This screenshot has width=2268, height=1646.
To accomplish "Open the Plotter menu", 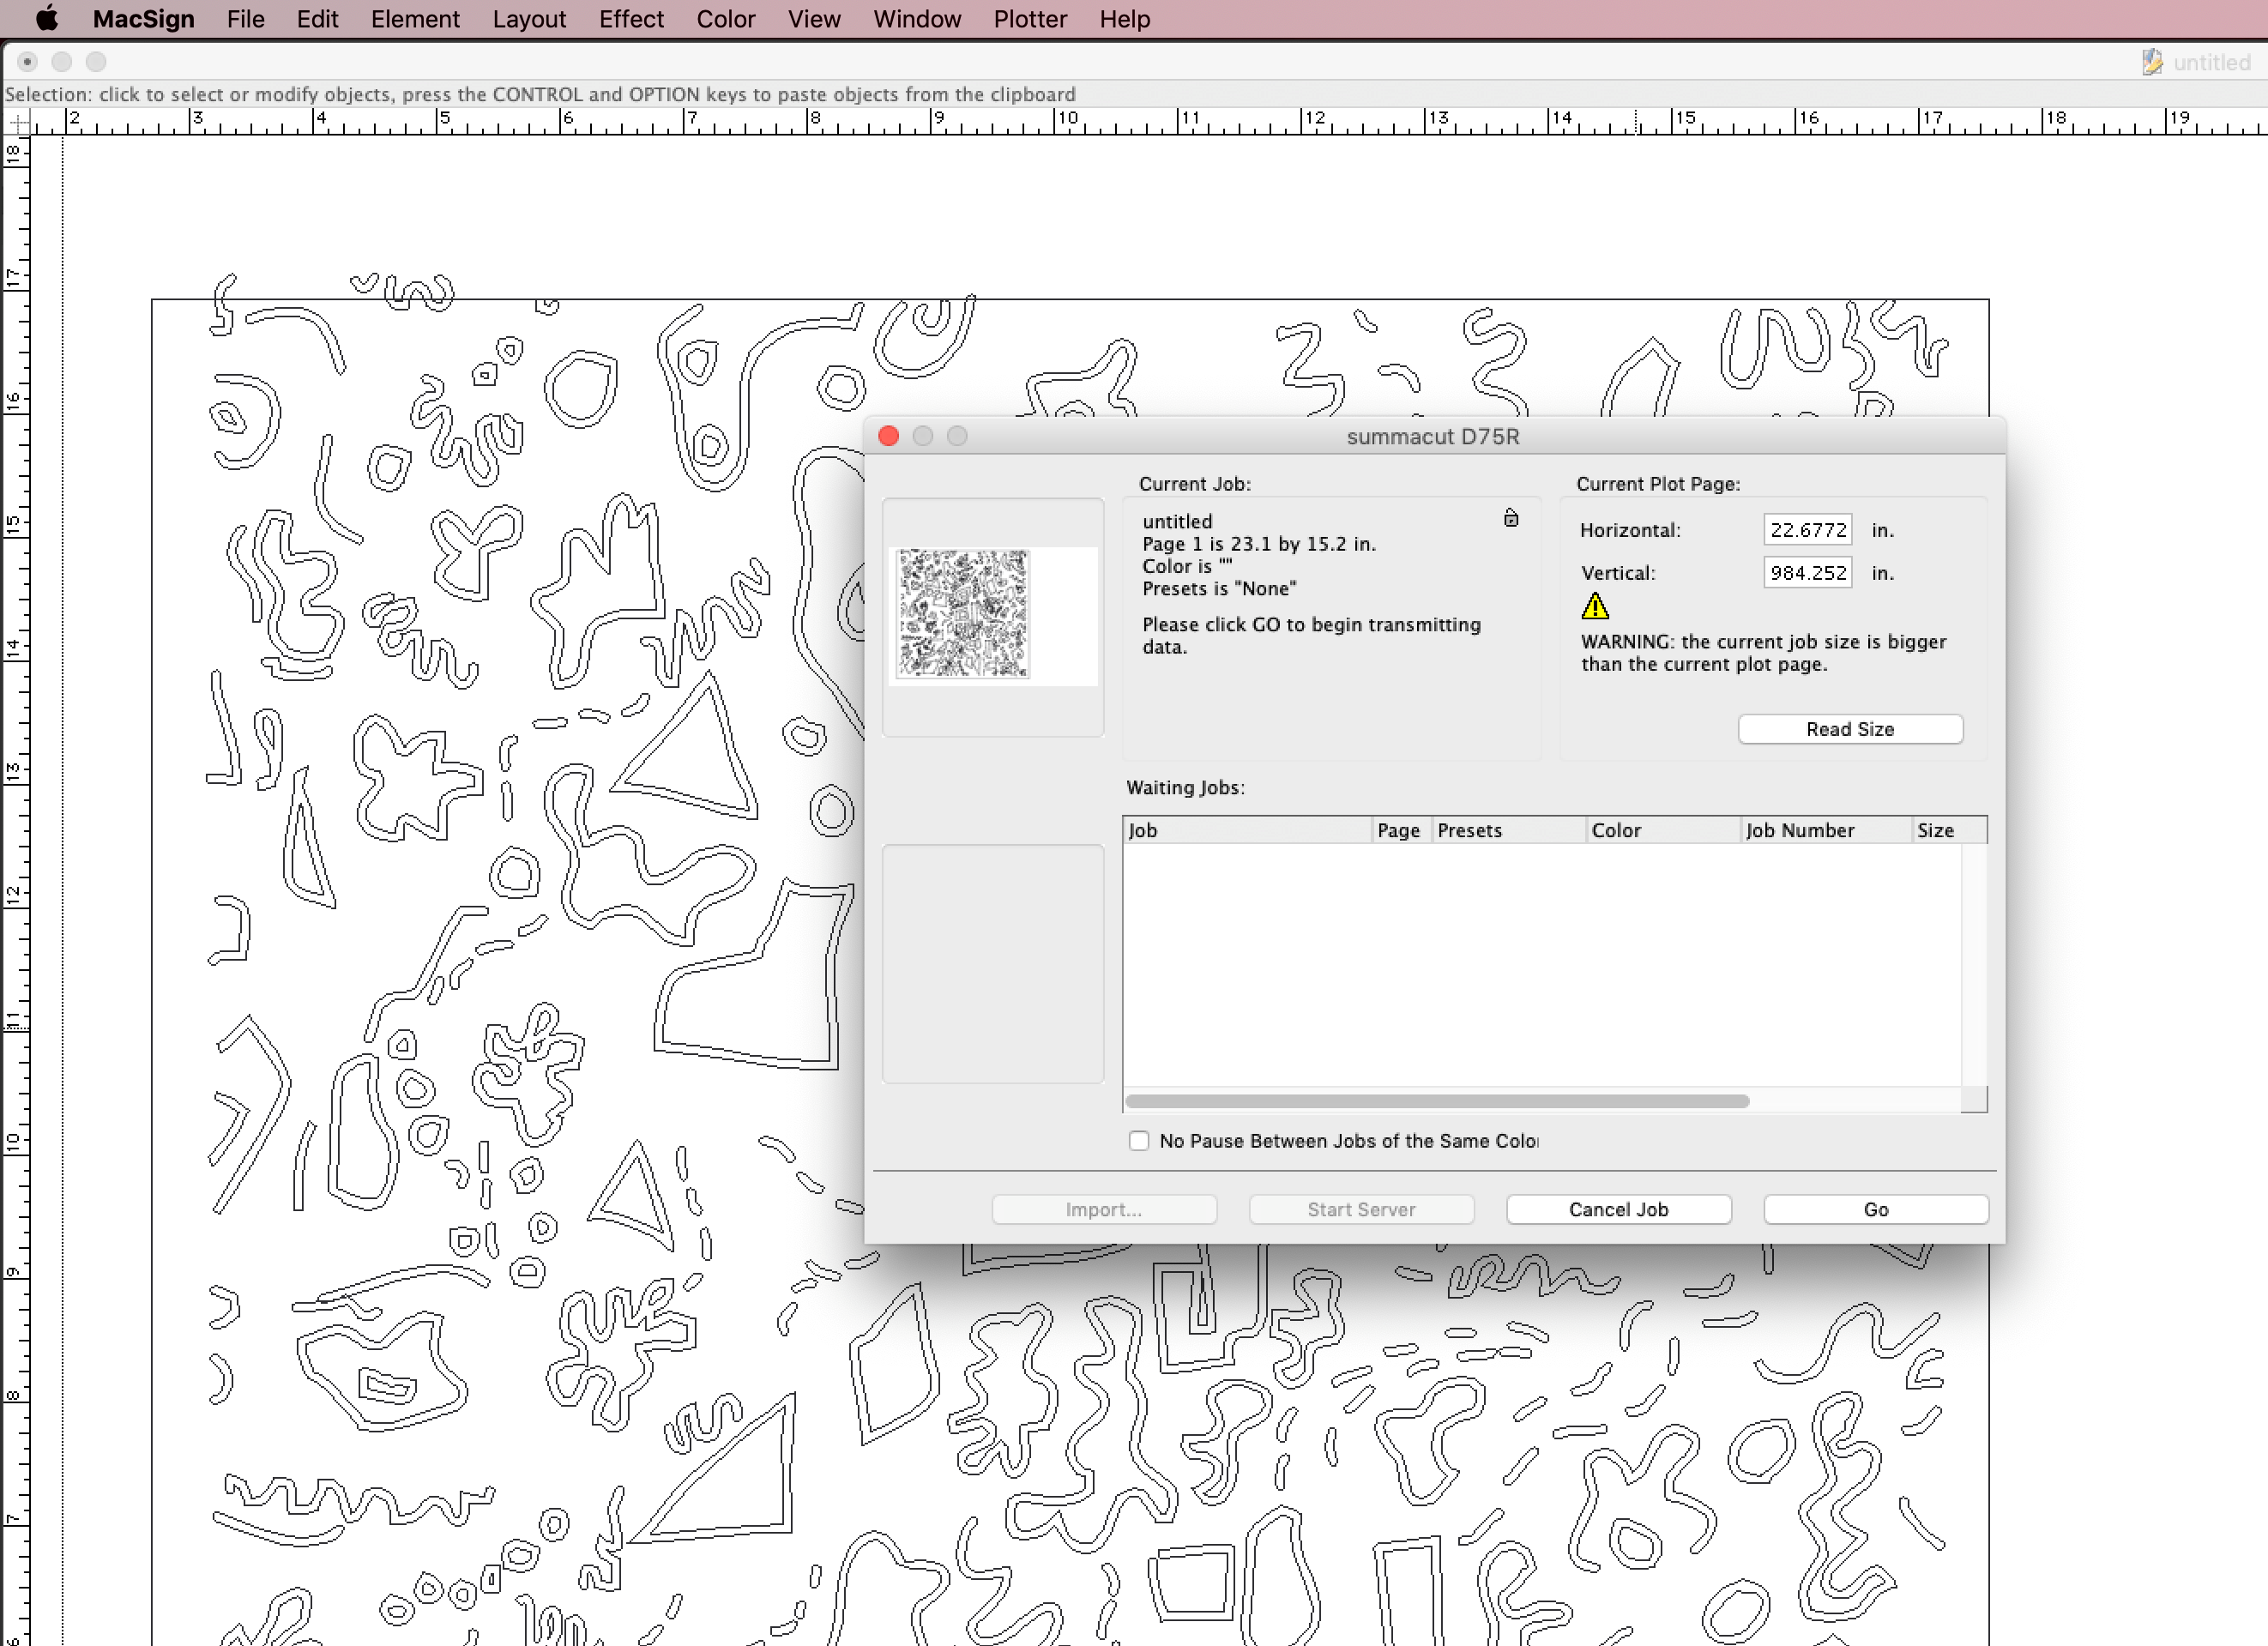I will click(1029, 19).
